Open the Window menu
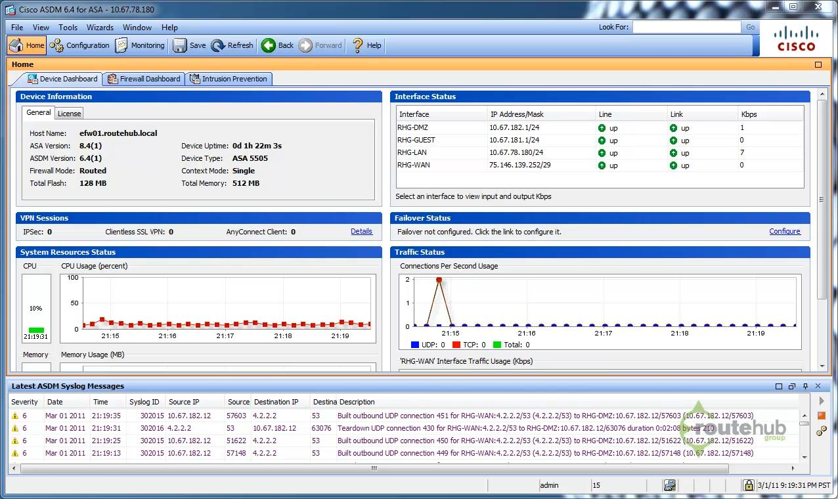 click(x=137, y=28)
